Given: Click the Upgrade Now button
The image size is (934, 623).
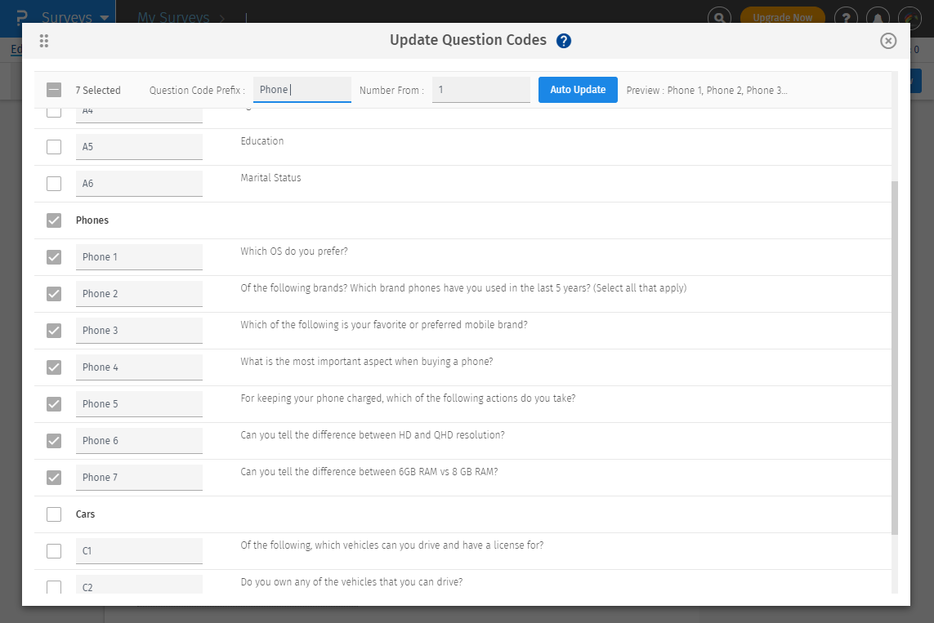Looking at the screenshot, I should [782, 17].
